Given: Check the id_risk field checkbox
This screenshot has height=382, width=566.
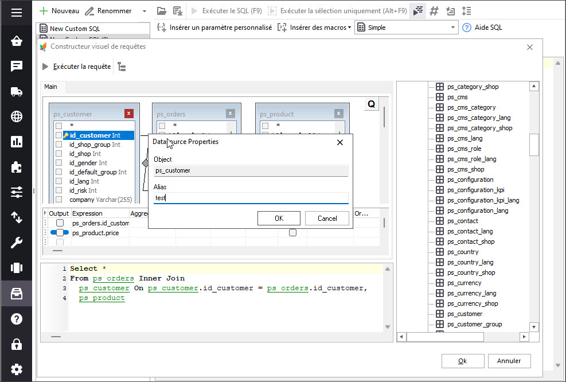Looking at the screenshot, I should [59, 190].
